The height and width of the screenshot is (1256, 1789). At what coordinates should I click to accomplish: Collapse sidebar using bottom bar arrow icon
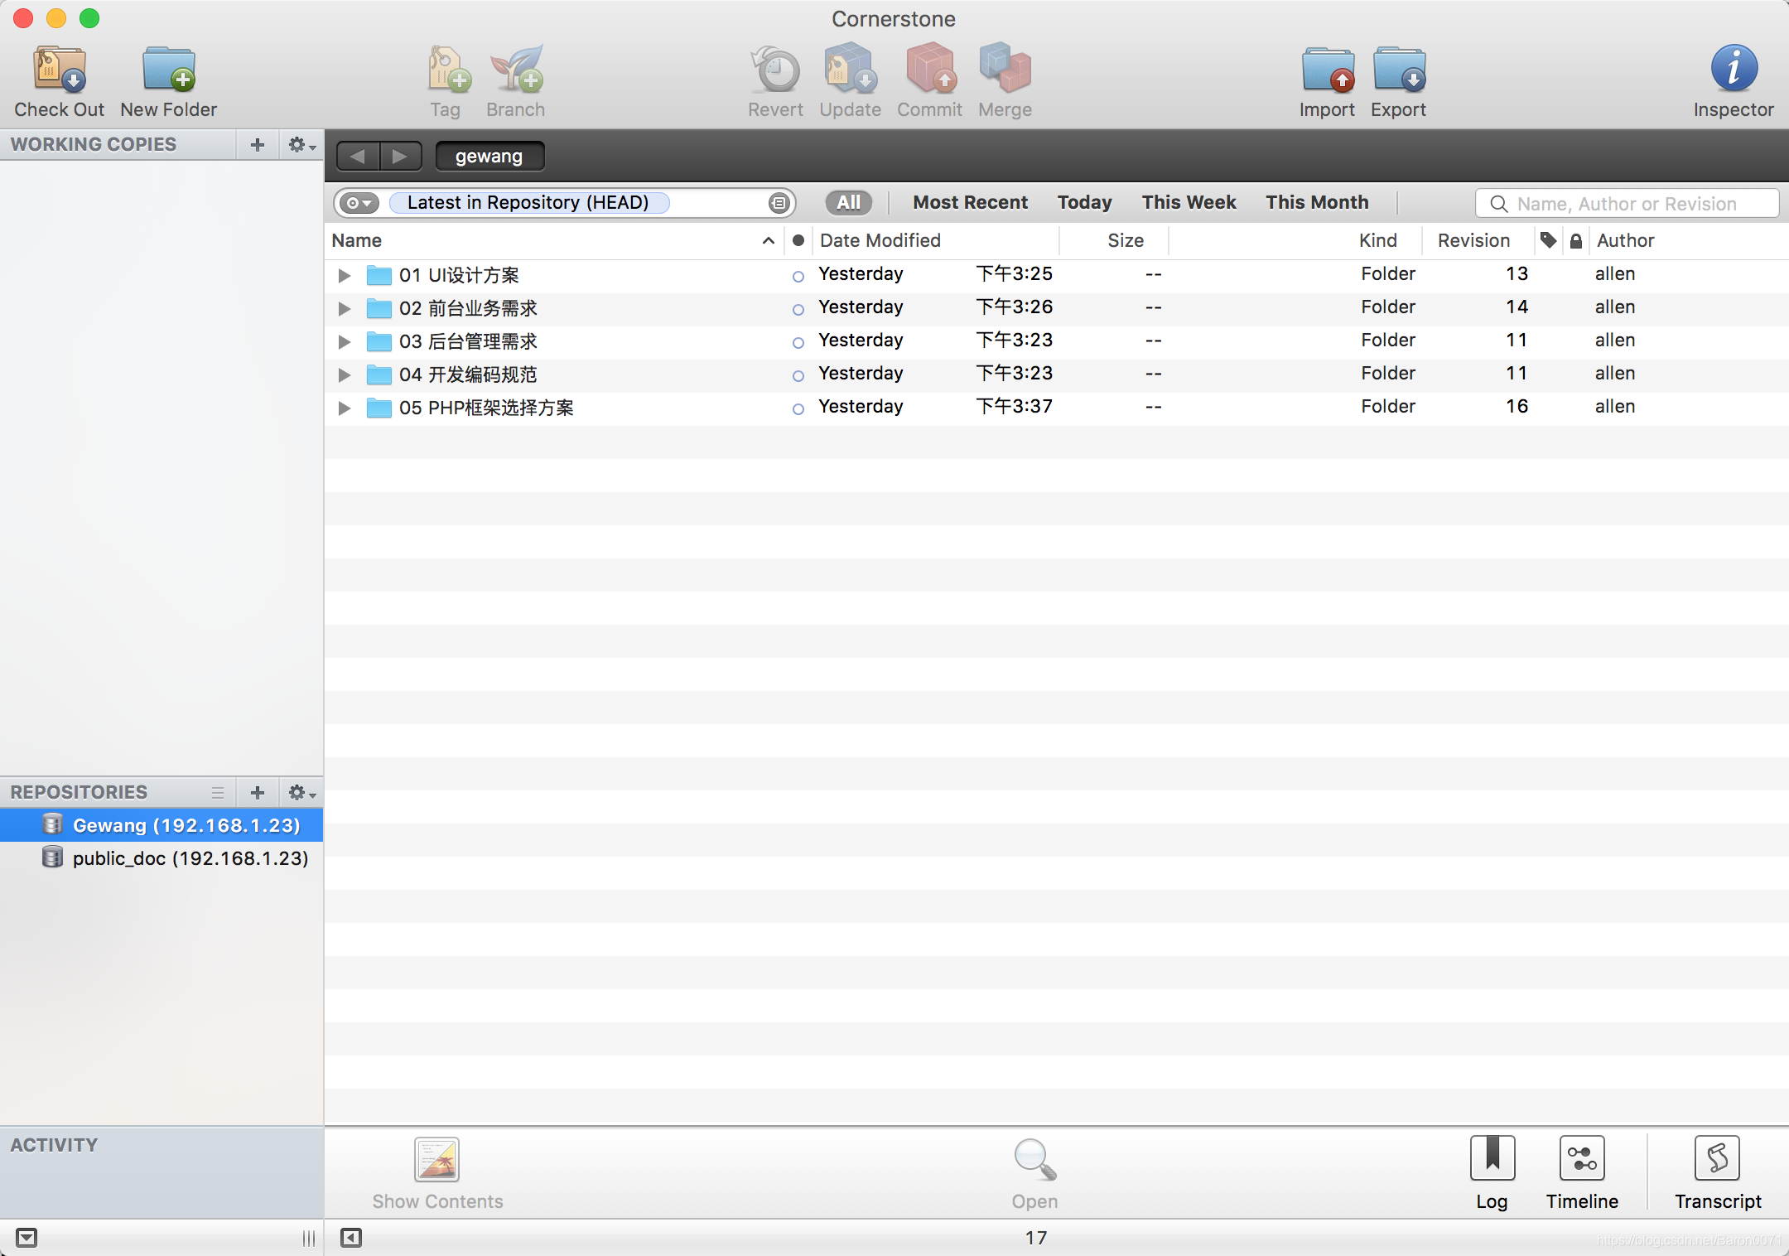click(x=351, y=1238)
